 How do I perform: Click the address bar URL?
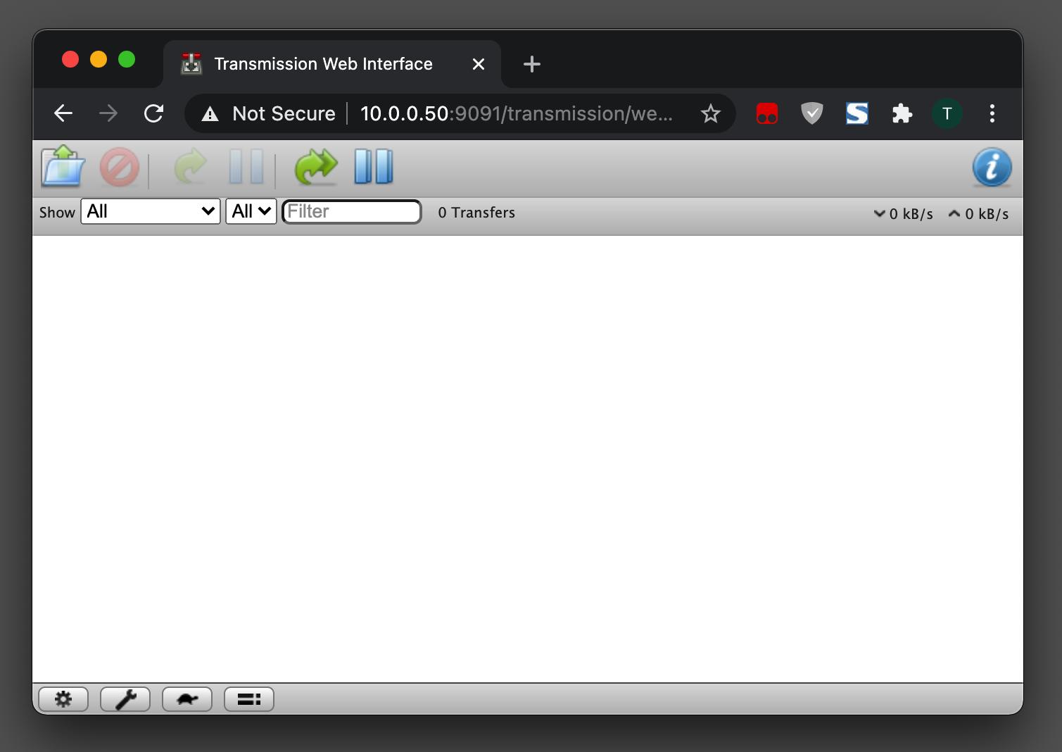click(517, 113)
